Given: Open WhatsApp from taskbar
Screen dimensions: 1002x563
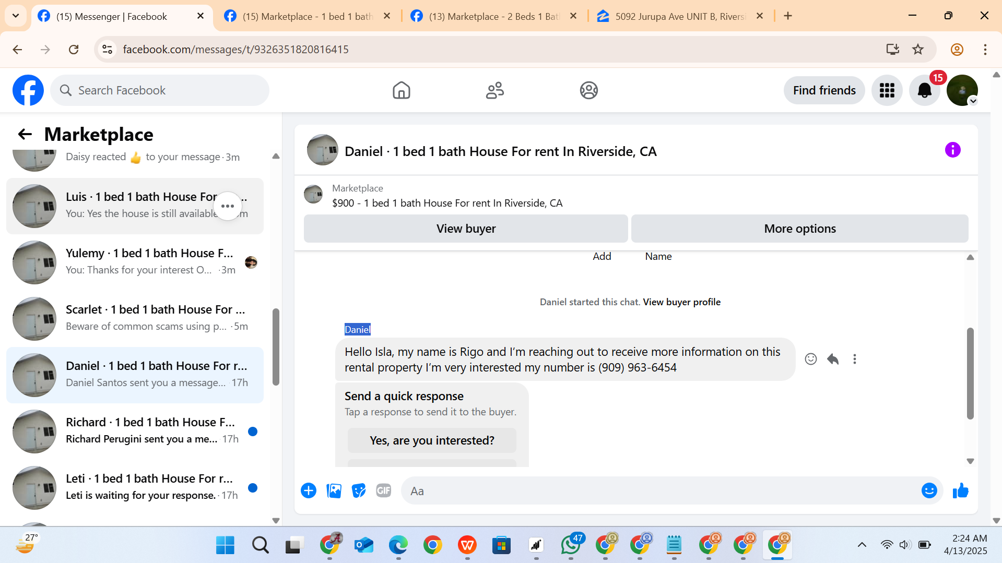Looking at the screenshot, I should coord(571,545).
